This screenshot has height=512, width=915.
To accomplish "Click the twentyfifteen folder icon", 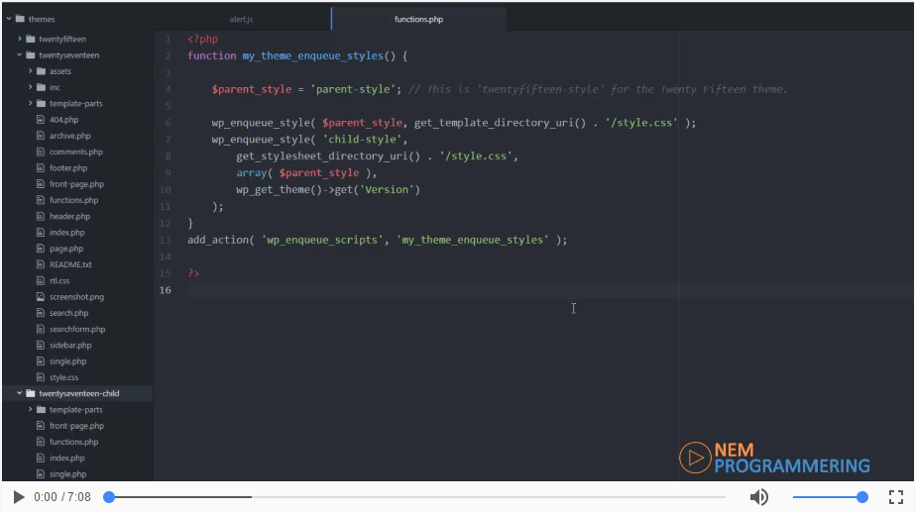I will pyautogui.click(x=31, y=39).
